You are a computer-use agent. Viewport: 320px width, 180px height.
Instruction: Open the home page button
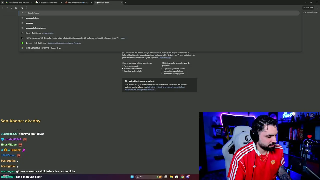pyautogui.click(x=16, y=8)
